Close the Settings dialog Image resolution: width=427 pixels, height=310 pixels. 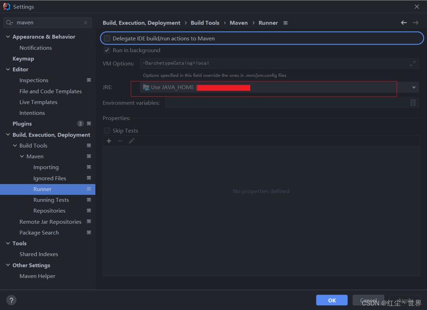tap(417, 6)
